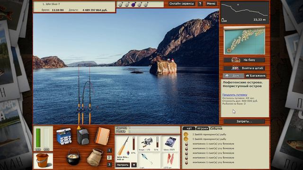Open the orange notebook journal
The image size is (303, 170).
click(x=102, y=136)
